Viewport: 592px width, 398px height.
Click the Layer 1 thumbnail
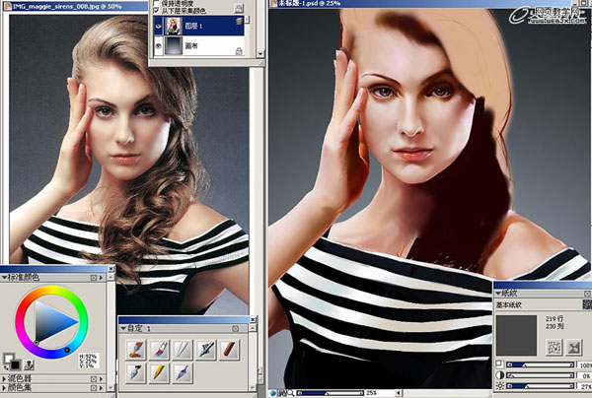pos(174,26)
